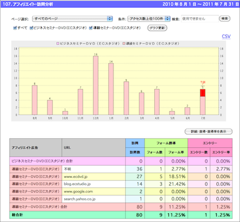Viewport: 240px width, 222px height.
Task: Click the 検索 button
Action: pos(225,19)
